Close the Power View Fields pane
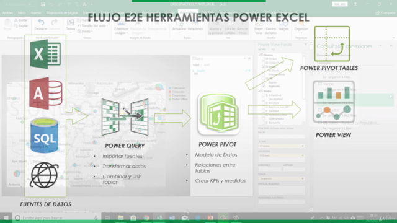 [306, 45]
